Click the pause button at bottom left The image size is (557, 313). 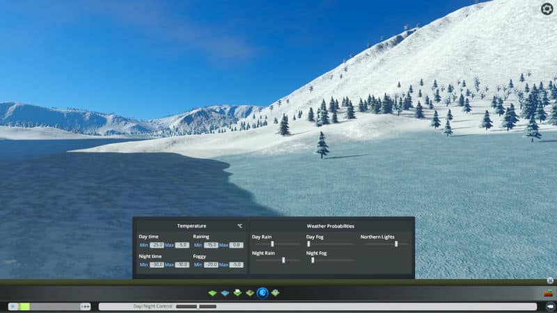[13, 306]
